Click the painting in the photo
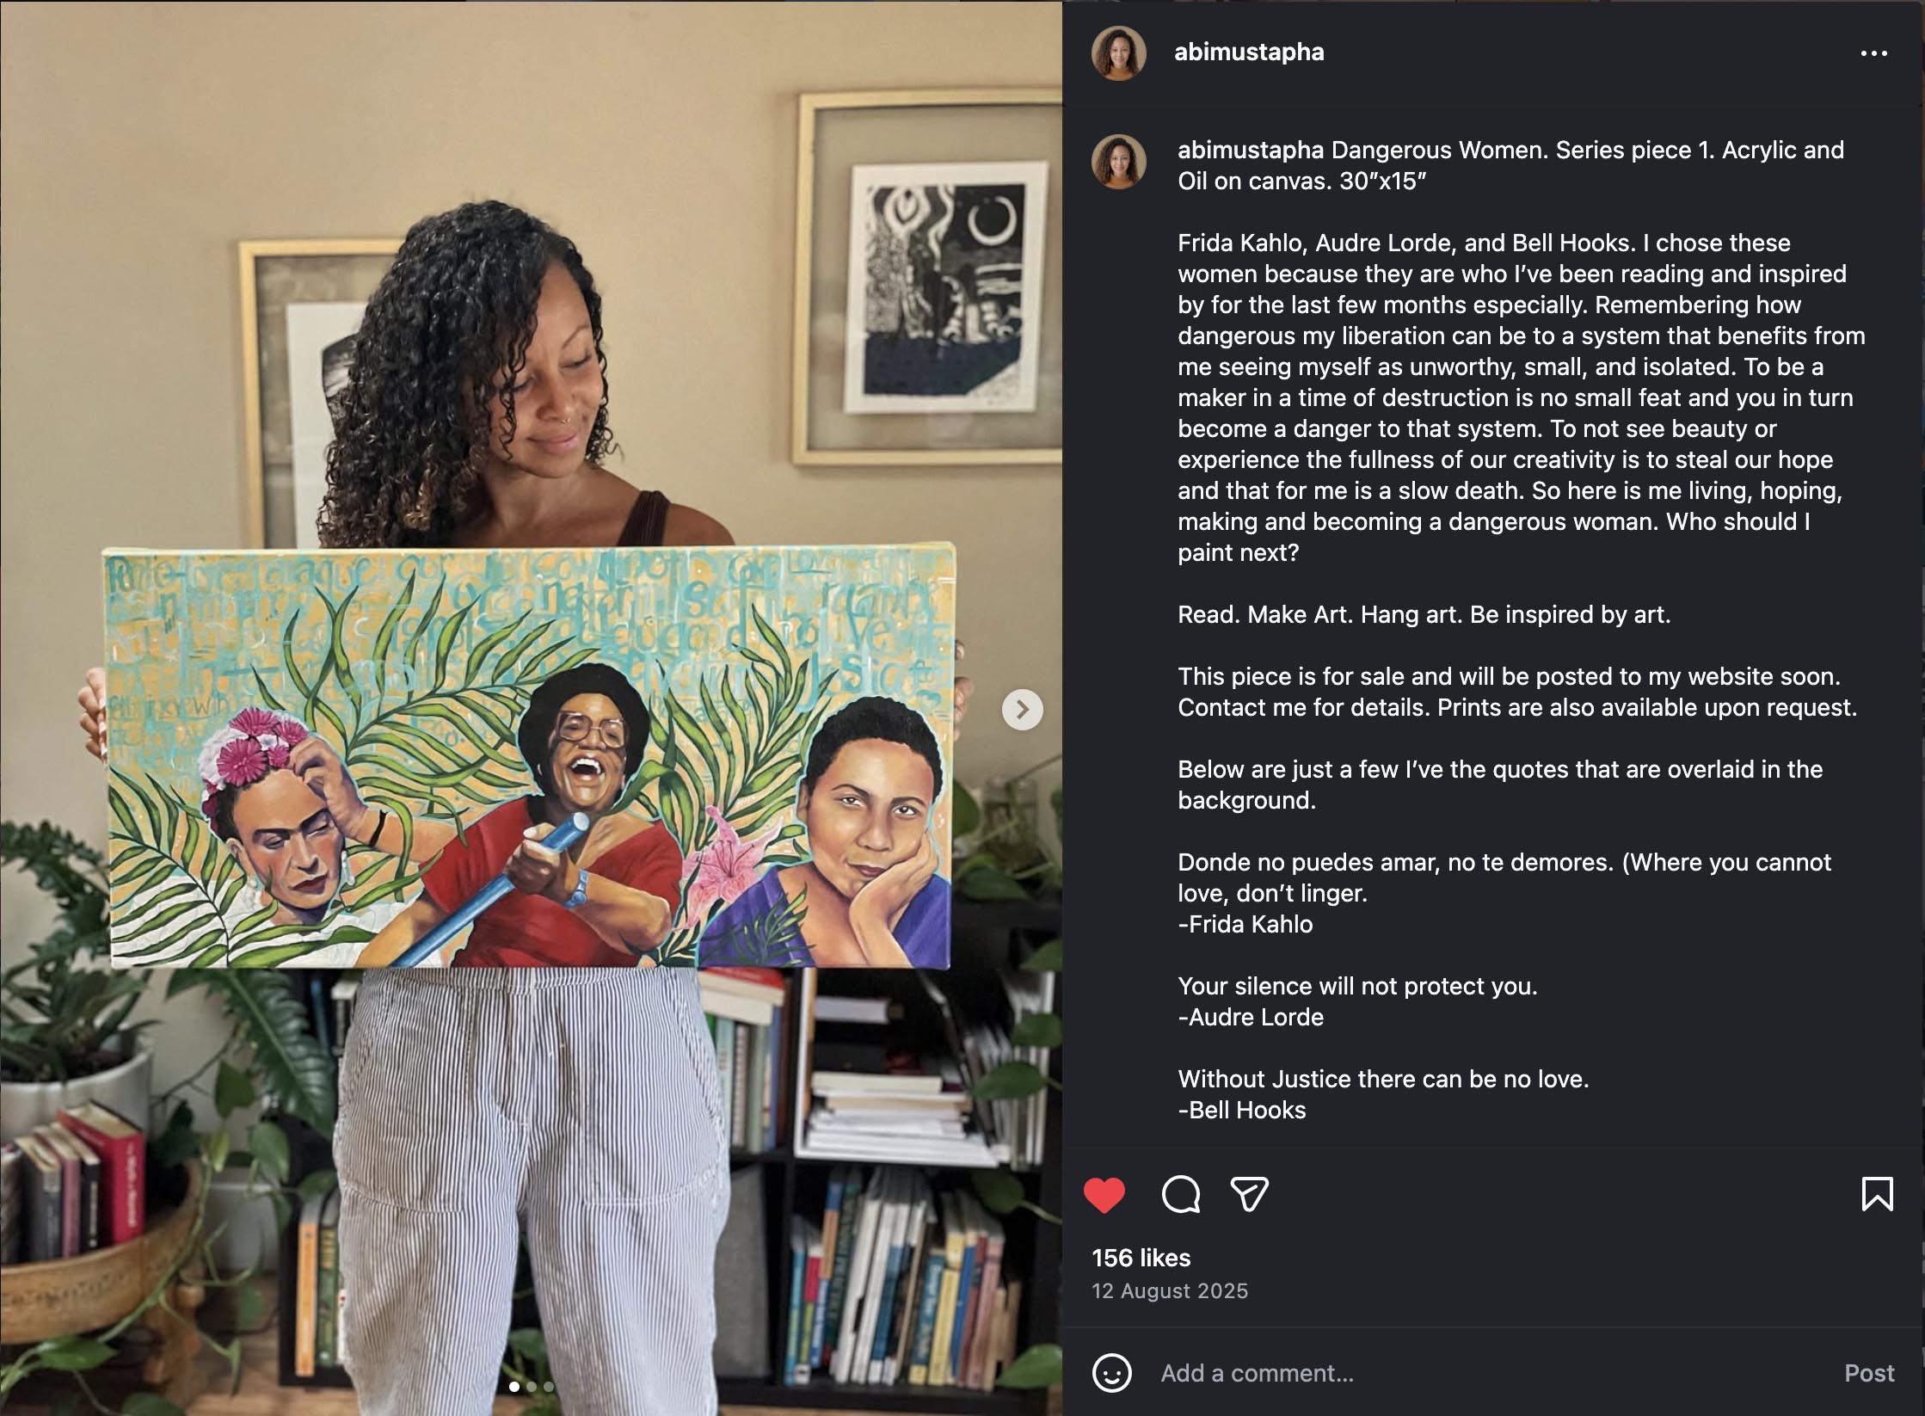The height and width of the screenshot is (1416, 1925). click(529, 757)
